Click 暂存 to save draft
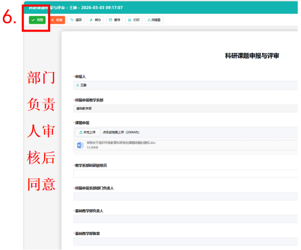 point(96,20)
